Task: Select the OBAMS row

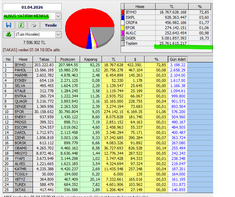Action: [x=108, y=148]
